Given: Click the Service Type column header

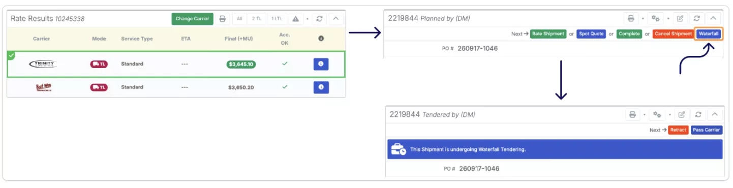Looking at the screenshot, I should coord(137,39).
